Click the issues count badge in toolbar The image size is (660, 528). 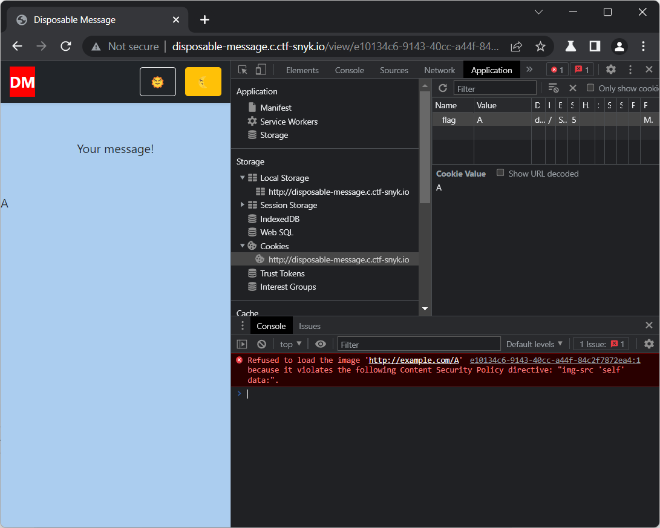[582, 70]
